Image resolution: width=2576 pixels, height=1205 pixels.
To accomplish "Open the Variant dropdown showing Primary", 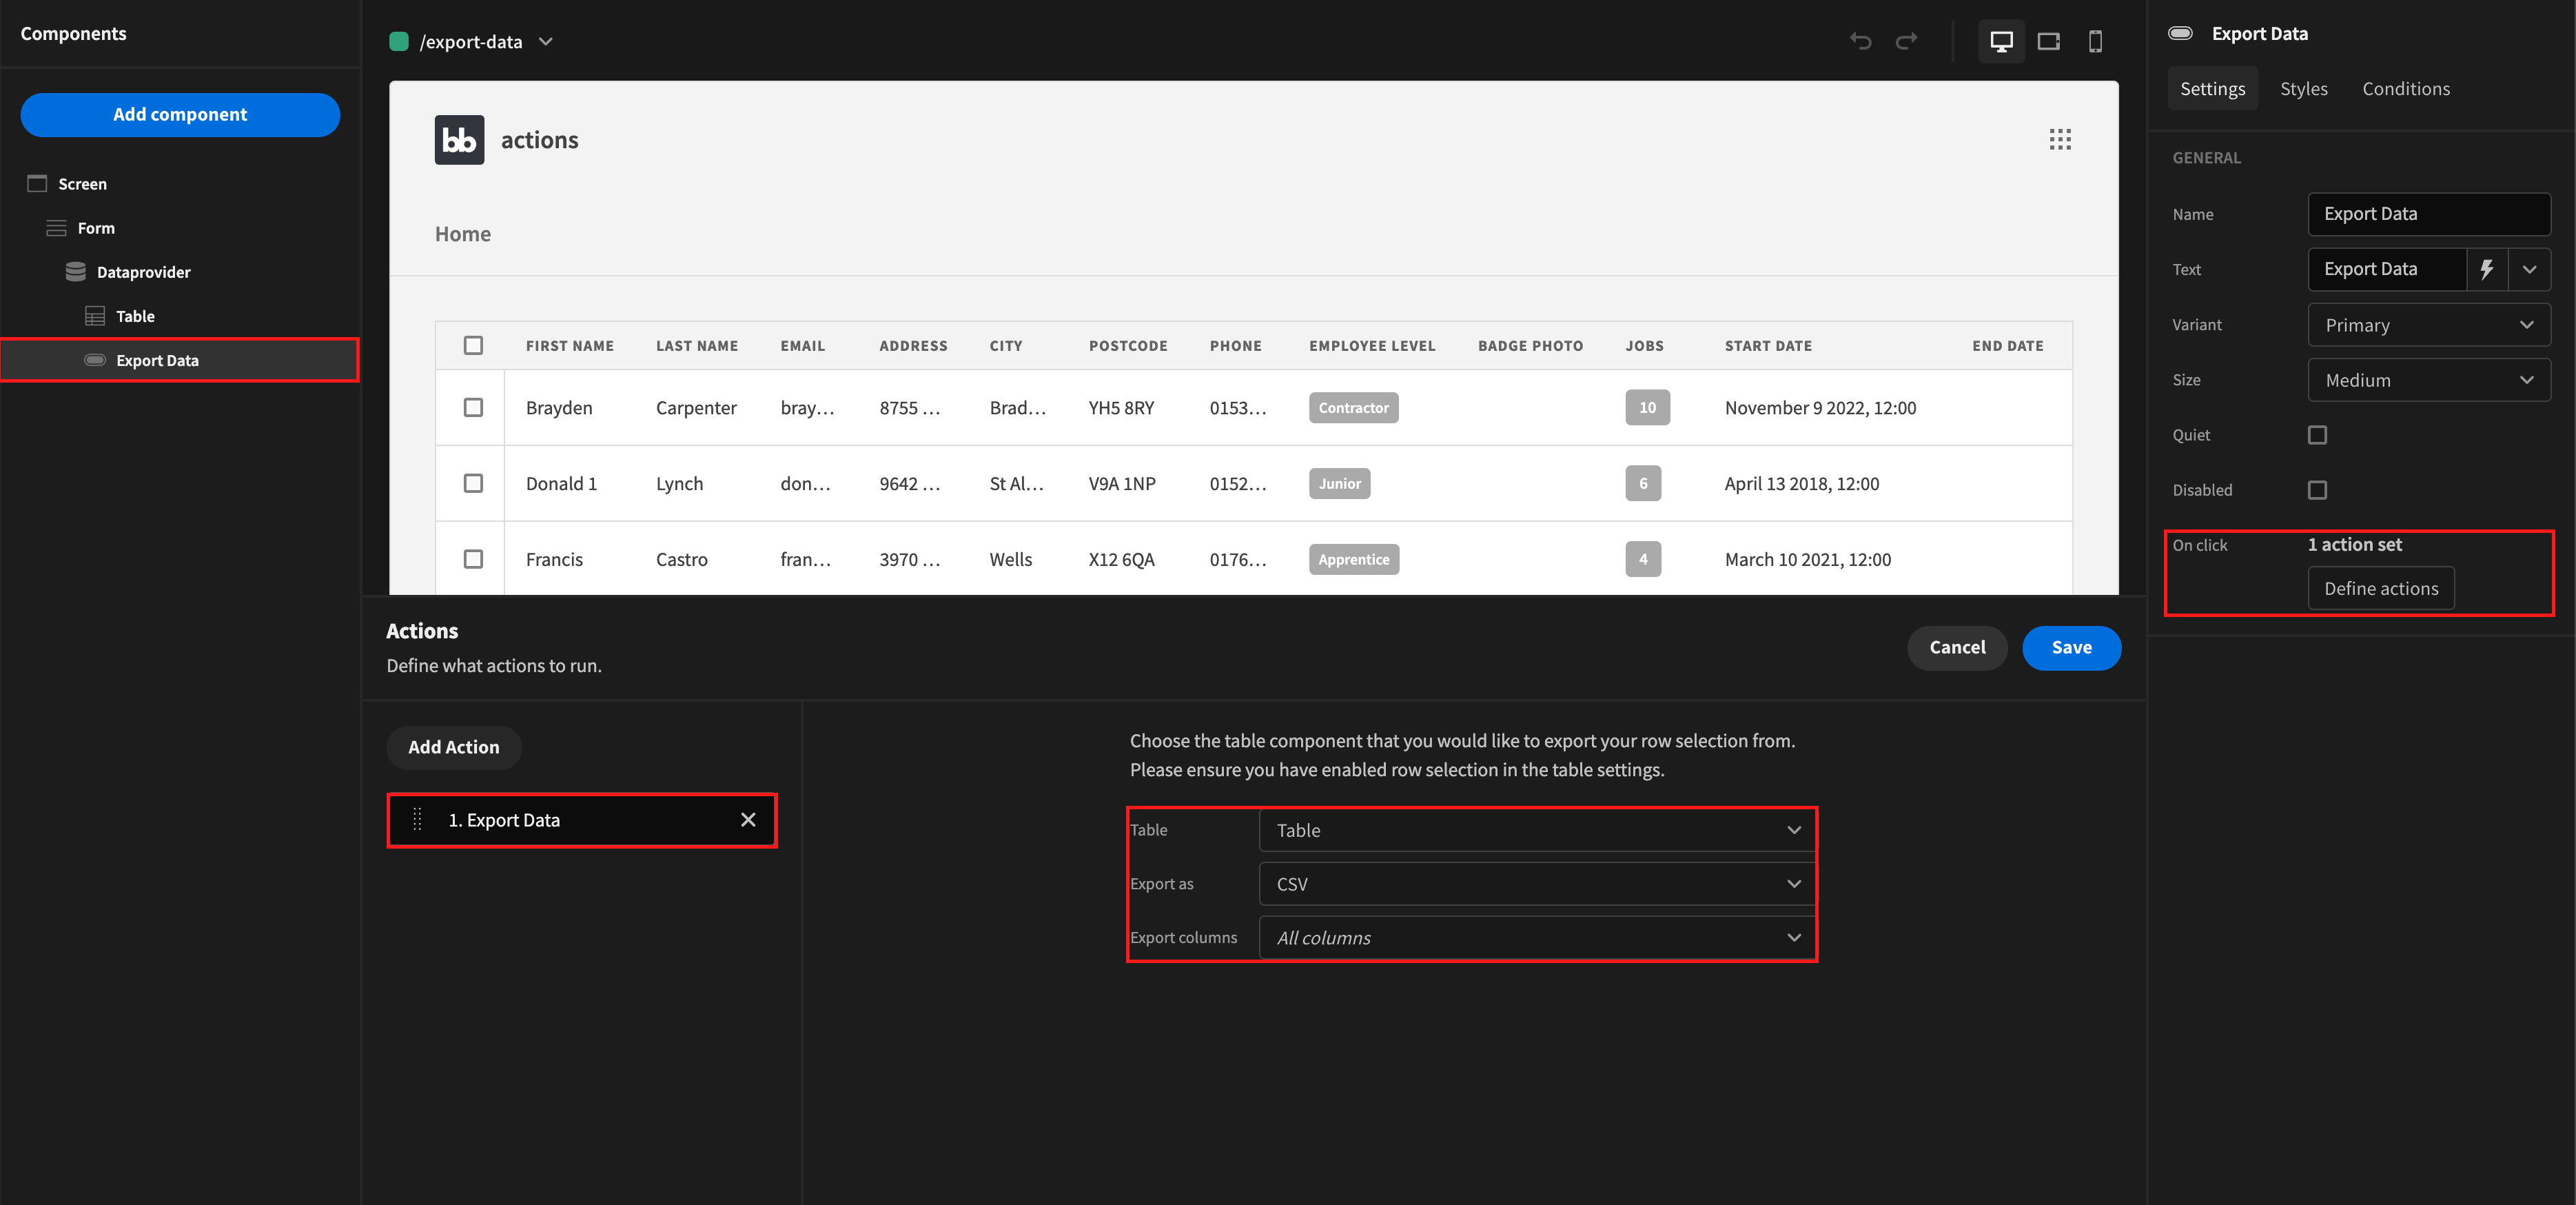I will tap(2428, 325).
